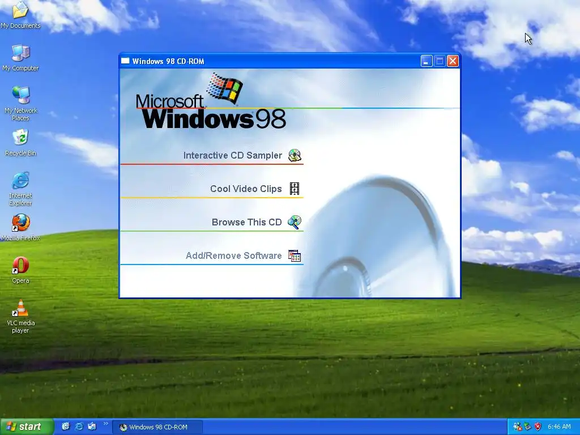Launch Internet Explorer from Quick Launch
This screenshot has height=435, width=580.
[x=79, y=427]
